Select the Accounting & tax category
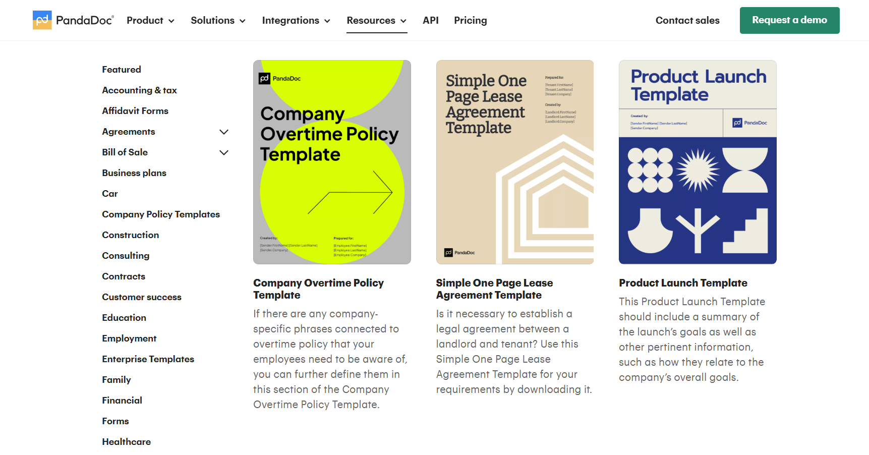 (x=139, y=90)
